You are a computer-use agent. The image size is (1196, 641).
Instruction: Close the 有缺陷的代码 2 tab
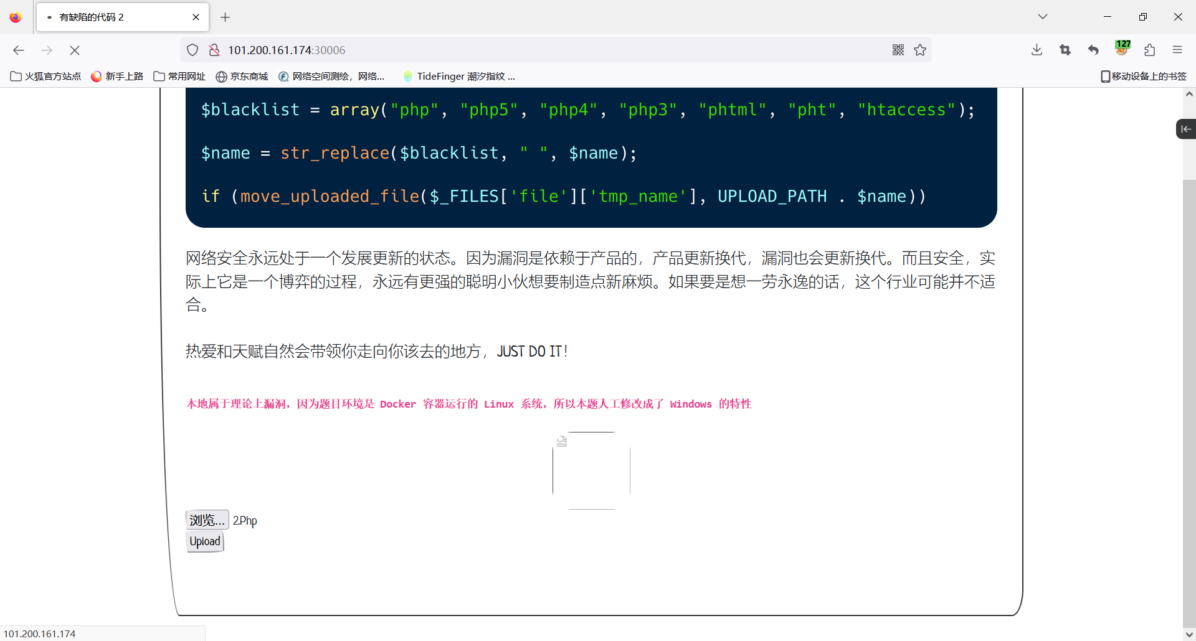[196, 17]
